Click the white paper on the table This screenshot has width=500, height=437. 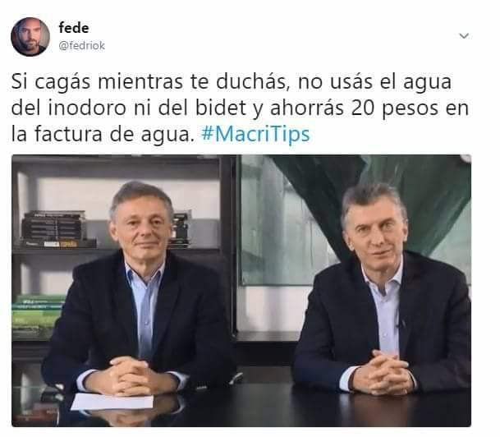[x=112, y=402]
